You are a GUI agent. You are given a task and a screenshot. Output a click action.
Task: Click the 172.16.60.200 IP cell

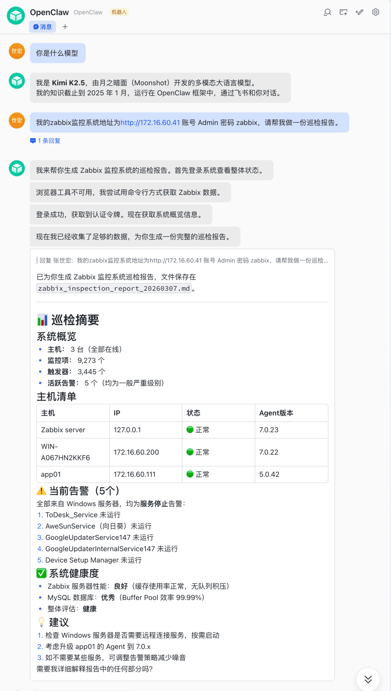pos(146,452)
